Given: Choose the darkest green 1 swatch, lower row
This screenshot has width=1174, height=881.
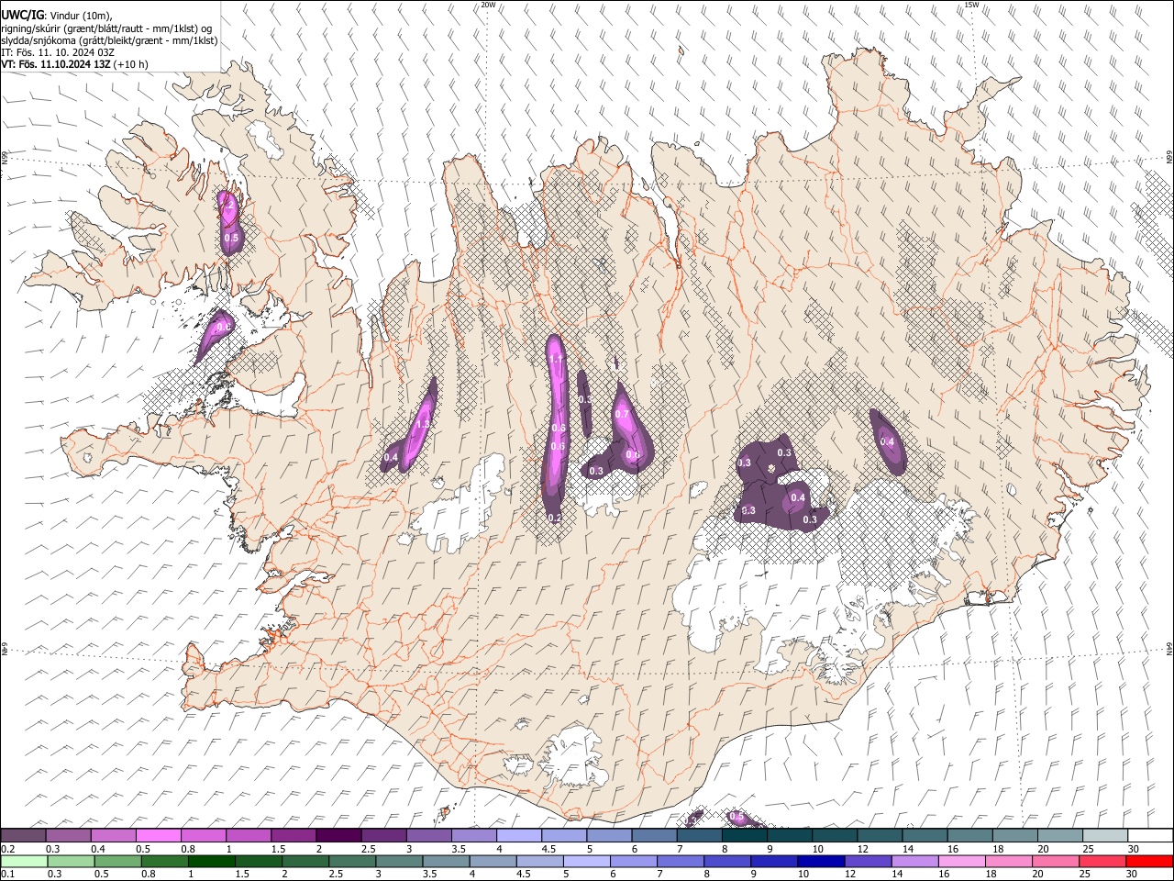Looking at the screenshot, I should (211, 861).
